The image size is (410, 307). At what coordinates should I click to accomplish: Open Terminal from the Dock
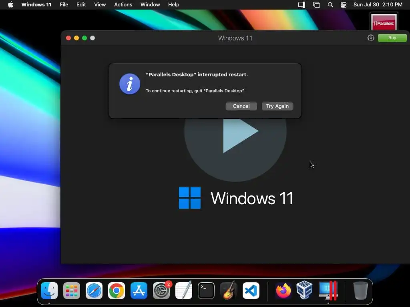(x=206, y=291)
